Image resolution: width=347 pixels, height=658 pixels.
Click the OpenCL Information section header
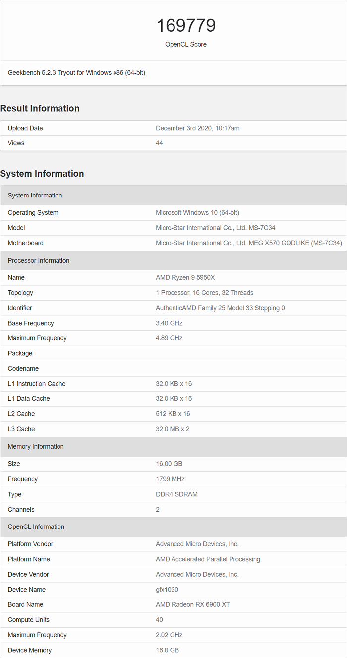(36, 527)
